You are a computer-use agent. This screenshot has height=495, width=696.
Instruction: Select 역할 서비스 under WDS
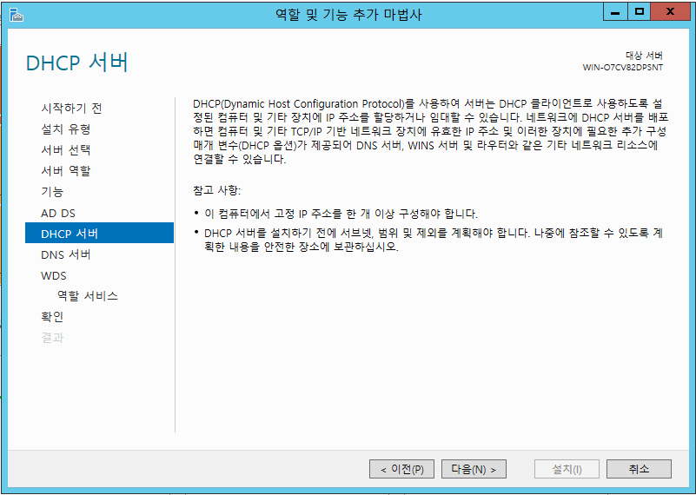click(x=87, y=296)
